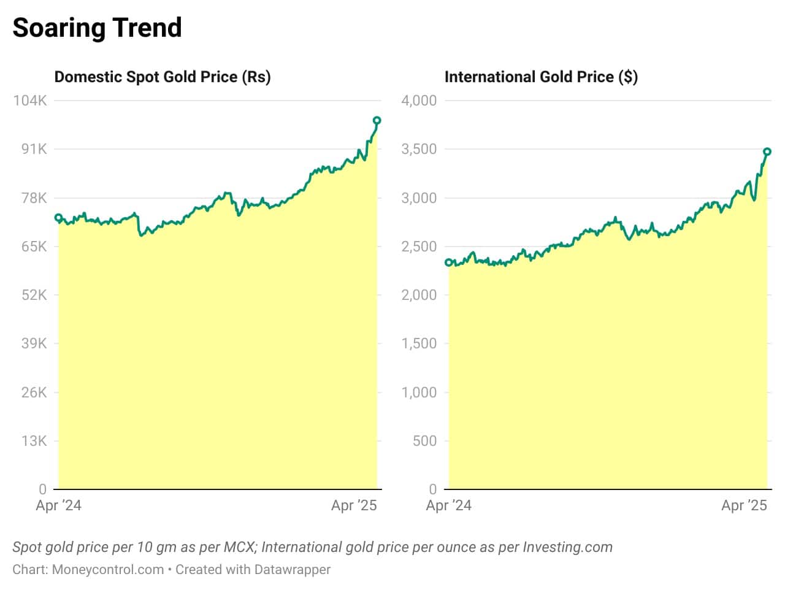Click the 2,500 y-axis label

(419, 247)
